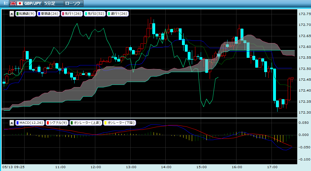Toggle the 転換線(9) indicator line
This screenshot has width=311, height=171.
tap(25, 14)
